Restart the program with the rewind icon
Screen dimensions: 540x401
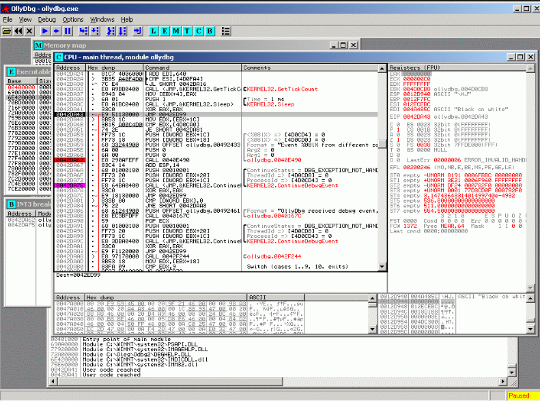[x=18, y=31]
